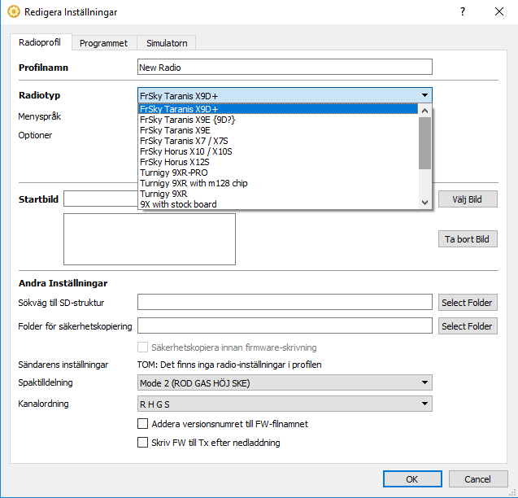
Task: Toggle Skriv FW till Tx efter nedladdning
Action: click(144, 443)
